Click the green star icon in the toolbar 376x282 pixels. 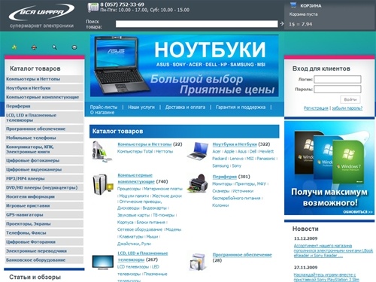(x=14, y=47)
